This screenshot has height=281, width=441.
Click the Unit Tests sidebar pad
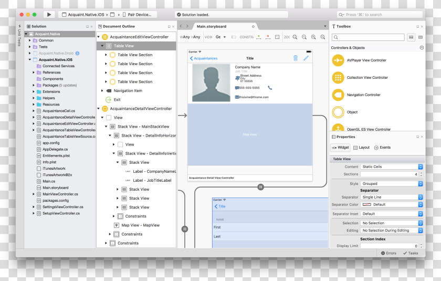click(19, 35)
